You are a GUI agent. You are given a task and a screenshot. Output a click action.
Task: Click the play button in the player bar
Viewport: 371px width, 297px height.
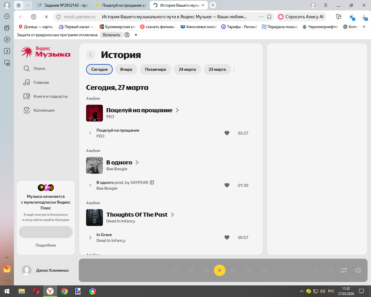click(220, 270)
